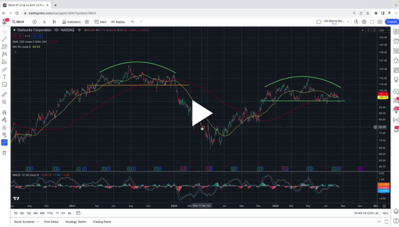The width and height of the screenshot is (399, 227).
Task: Open the Pine Editor tab
Action: click(51, 222)
